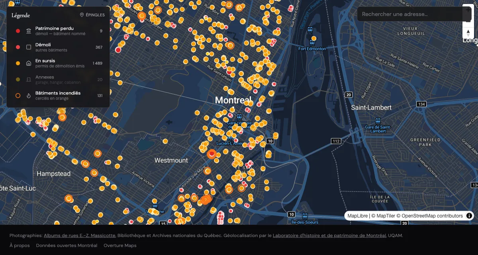Open the MapLibre attribution link
Screen dimensions: 478x255
[357, 216]
